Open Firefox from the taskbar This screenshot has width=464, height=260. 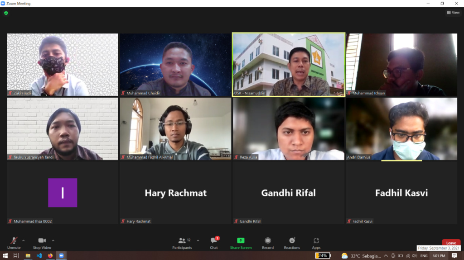pyautogui.click(x=50, y=255)
